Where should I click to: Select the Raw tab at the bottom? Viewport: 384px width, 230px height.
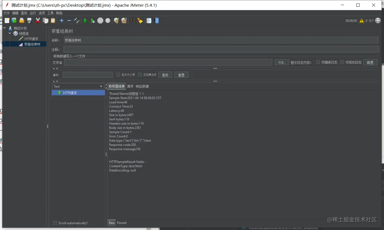(x=112, y=223)
